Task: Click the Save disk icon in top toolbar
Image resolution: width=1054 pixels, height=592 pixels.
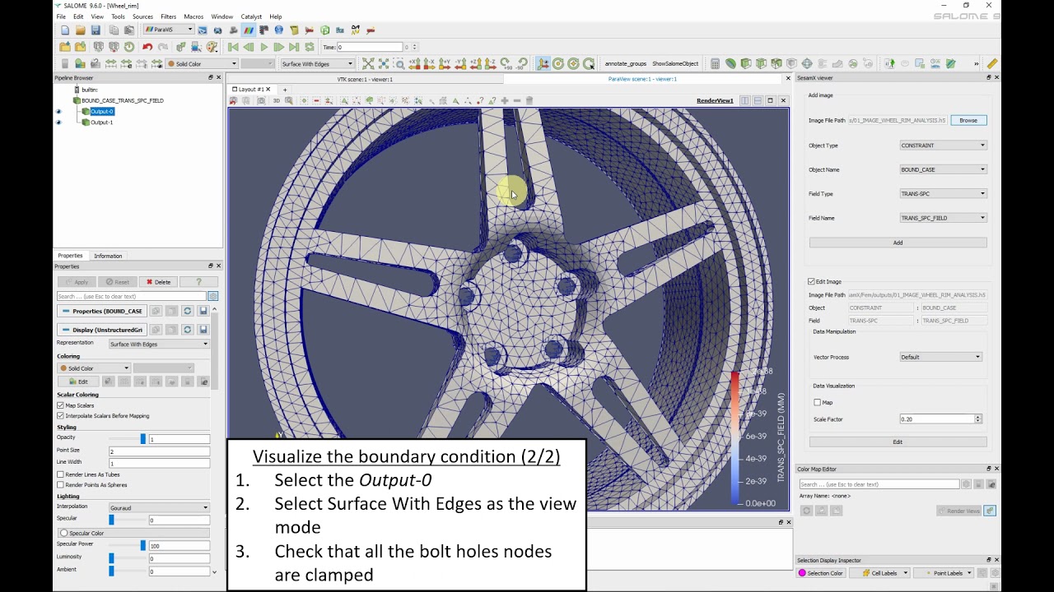Action: pyautogui.click(x=96, y=30)
